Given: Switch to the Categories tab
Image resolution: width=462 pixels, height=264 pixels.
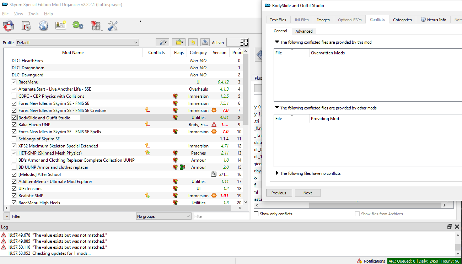Looking at the screenshot, I should click(x=402, y=20).
